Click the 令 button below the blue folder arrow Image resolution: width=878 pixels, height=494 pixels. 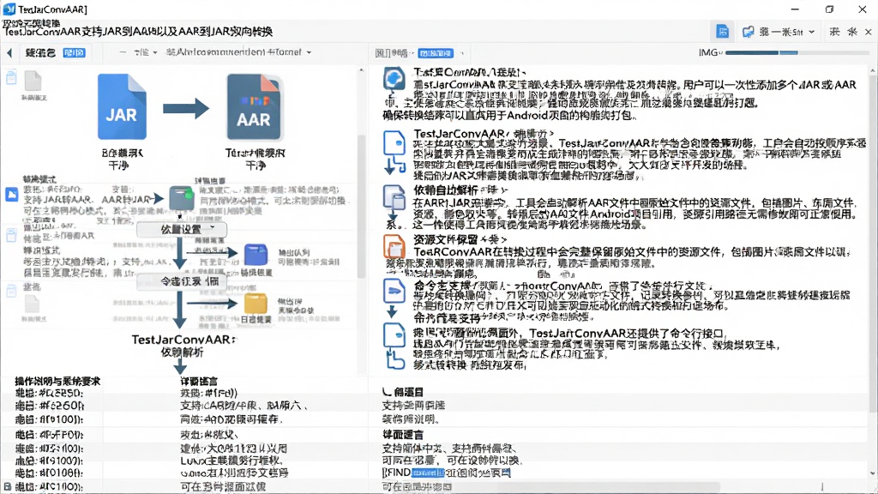(x=182, y=281)
